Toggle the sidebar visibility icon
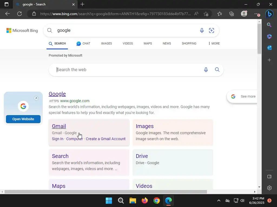 click(269, 177)
